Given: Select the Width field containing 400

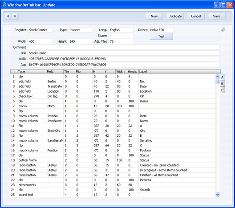Looking at the screenshot, I should [x=40, y=41].
